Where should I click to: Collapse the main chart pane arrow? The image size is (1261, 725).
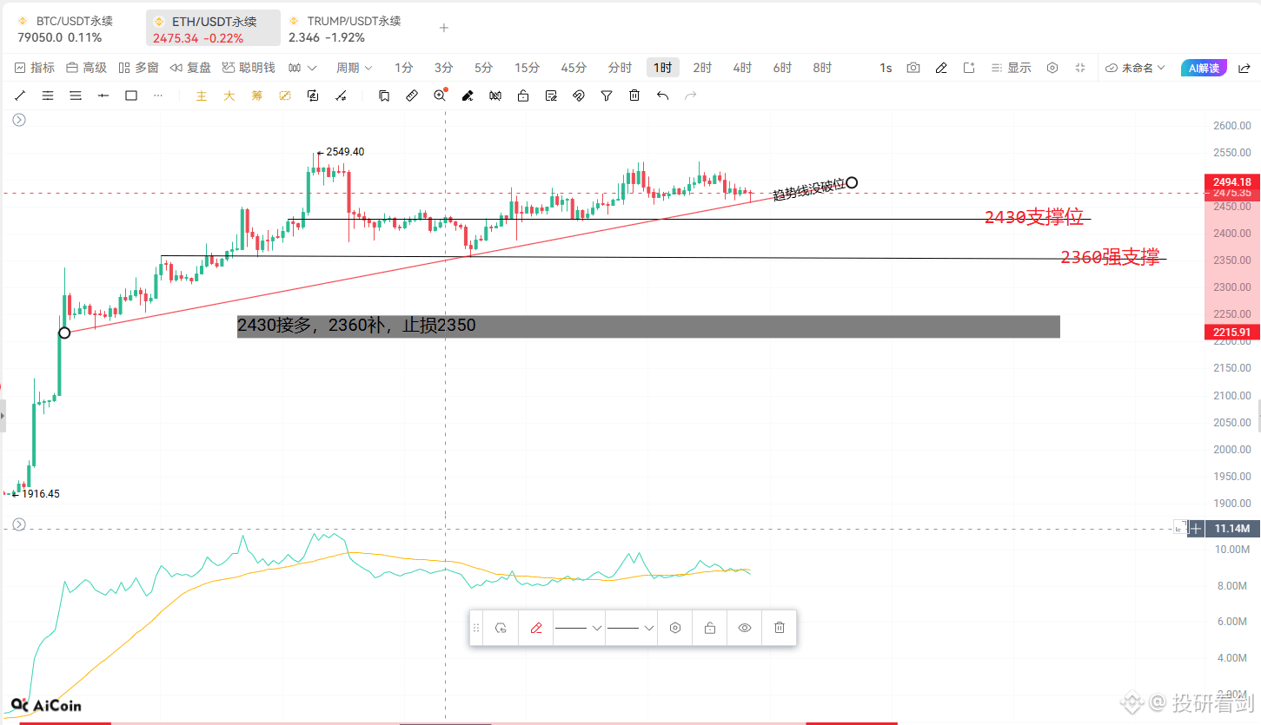(x=19, y=120)
